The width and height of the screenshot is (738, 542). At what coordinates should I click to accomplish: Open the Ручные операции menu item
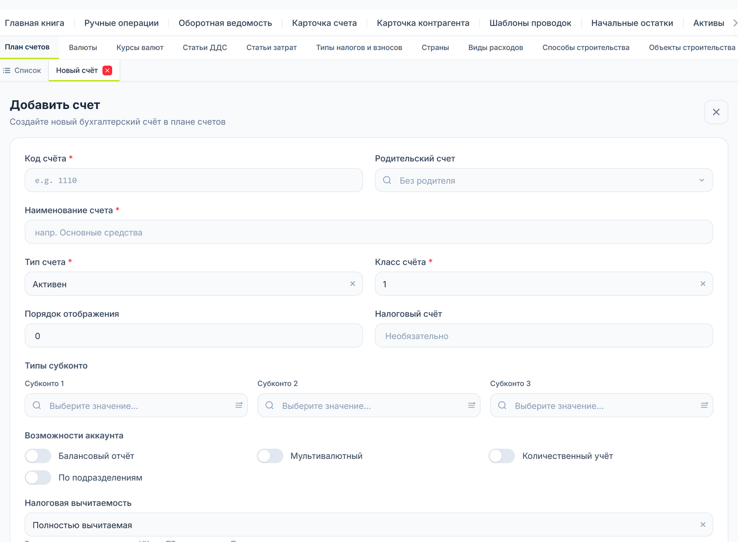tap(122, 23)
